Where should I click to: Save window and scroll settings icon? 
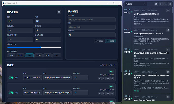(59, 12)
